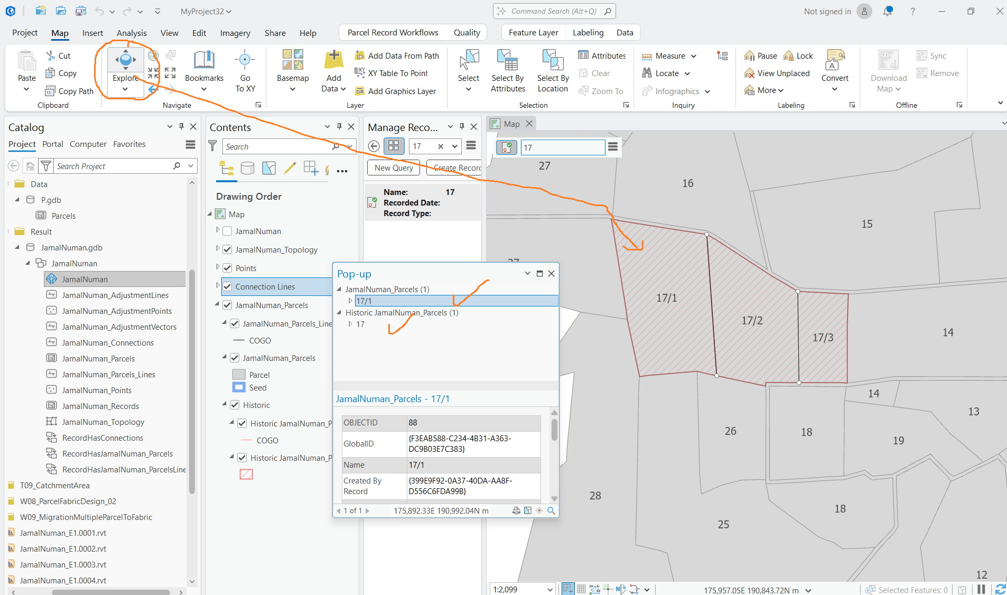1007x595 pixels.
Task: Click the Search Project input field
Action: (113, 166)
